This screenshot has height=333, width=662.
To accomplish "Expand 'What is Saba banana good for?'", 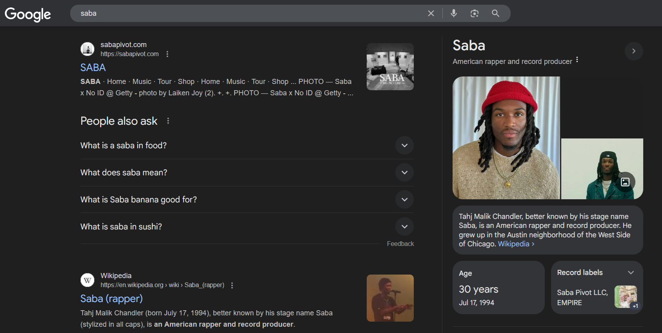I will [247, 200].
